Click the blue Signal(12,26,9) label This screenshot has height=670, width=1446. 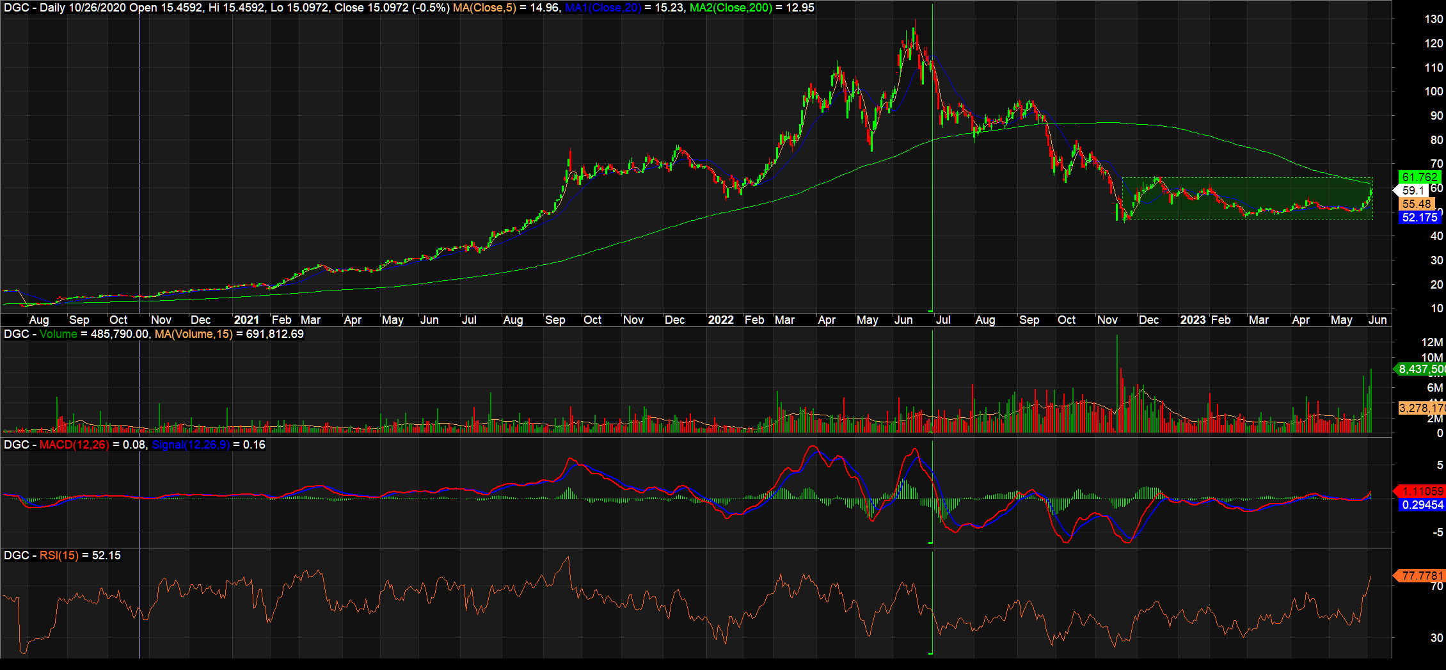[191, 445]
